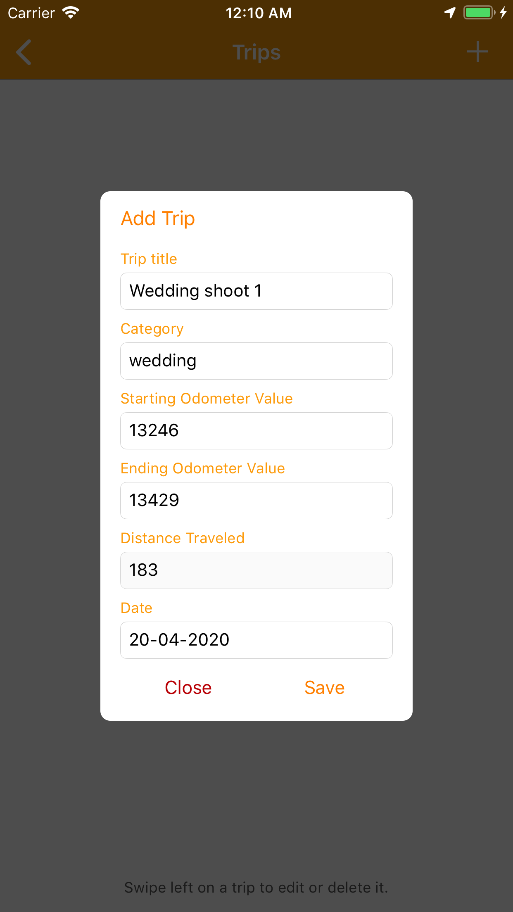Image resolution: width=513 pixels, height=912 pixels.
Task: Tap the Add Trip dialog heading
Action: (x=158, y=218)
